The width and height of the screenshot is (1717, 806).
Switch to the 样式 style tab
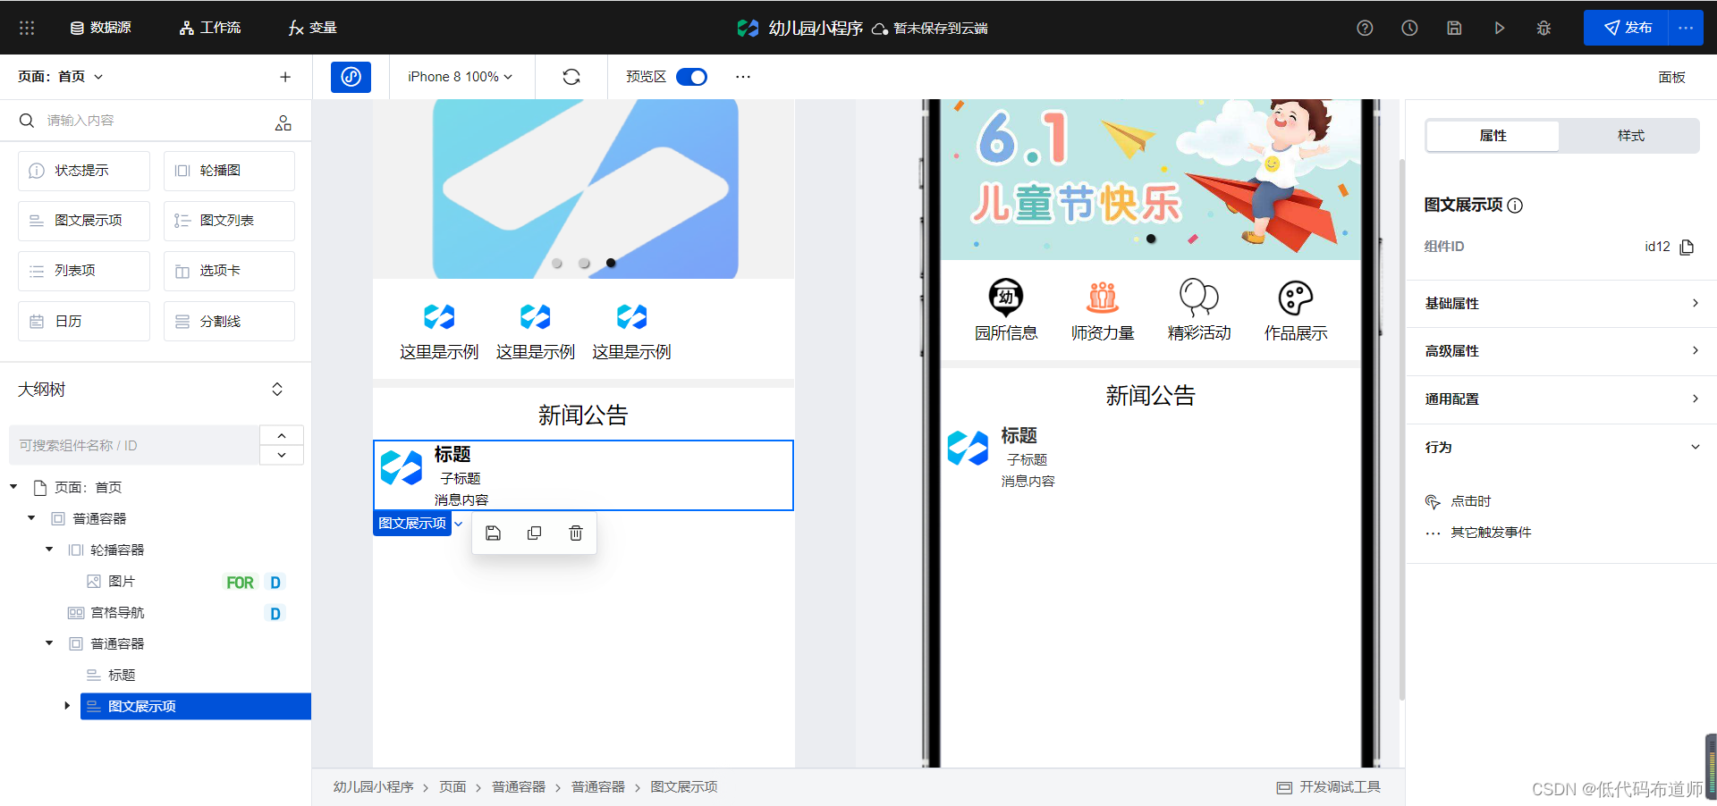tap(1630, 136)
